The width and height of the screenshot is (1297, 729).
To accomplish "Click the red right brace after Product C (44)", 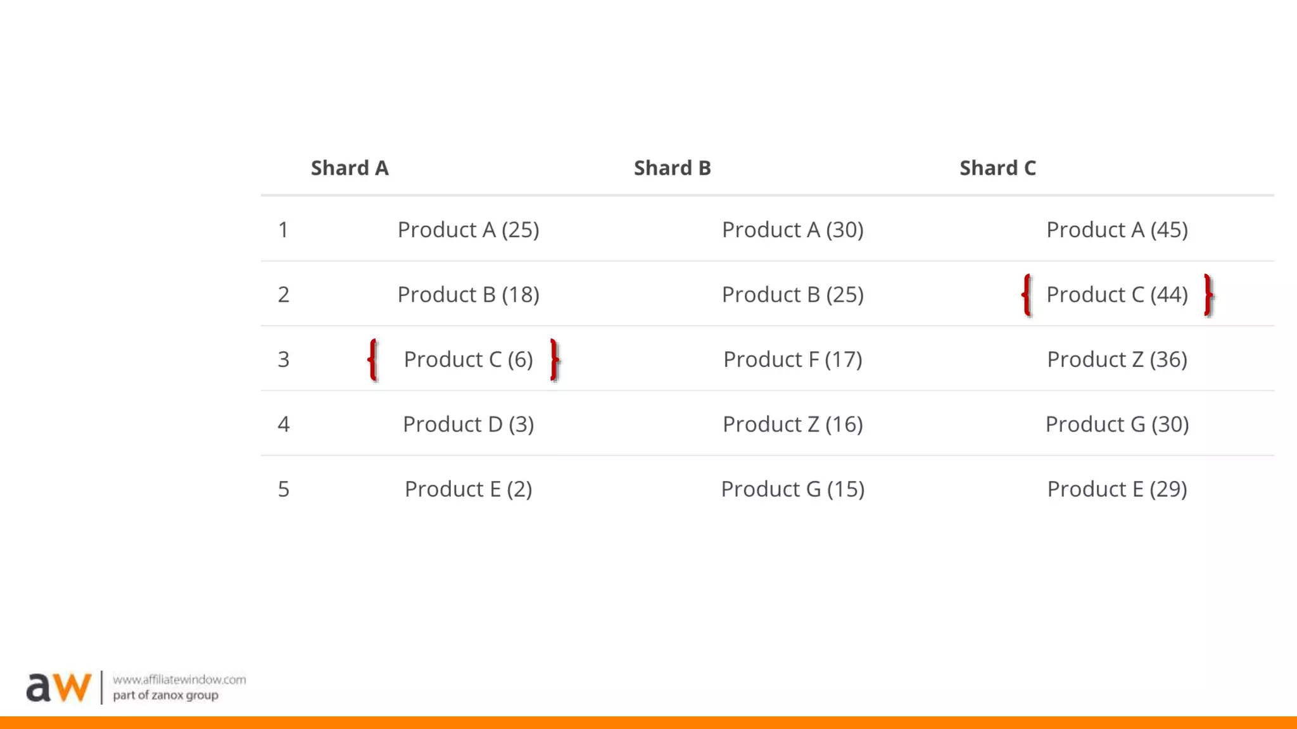I will (x=1208, y=295).
